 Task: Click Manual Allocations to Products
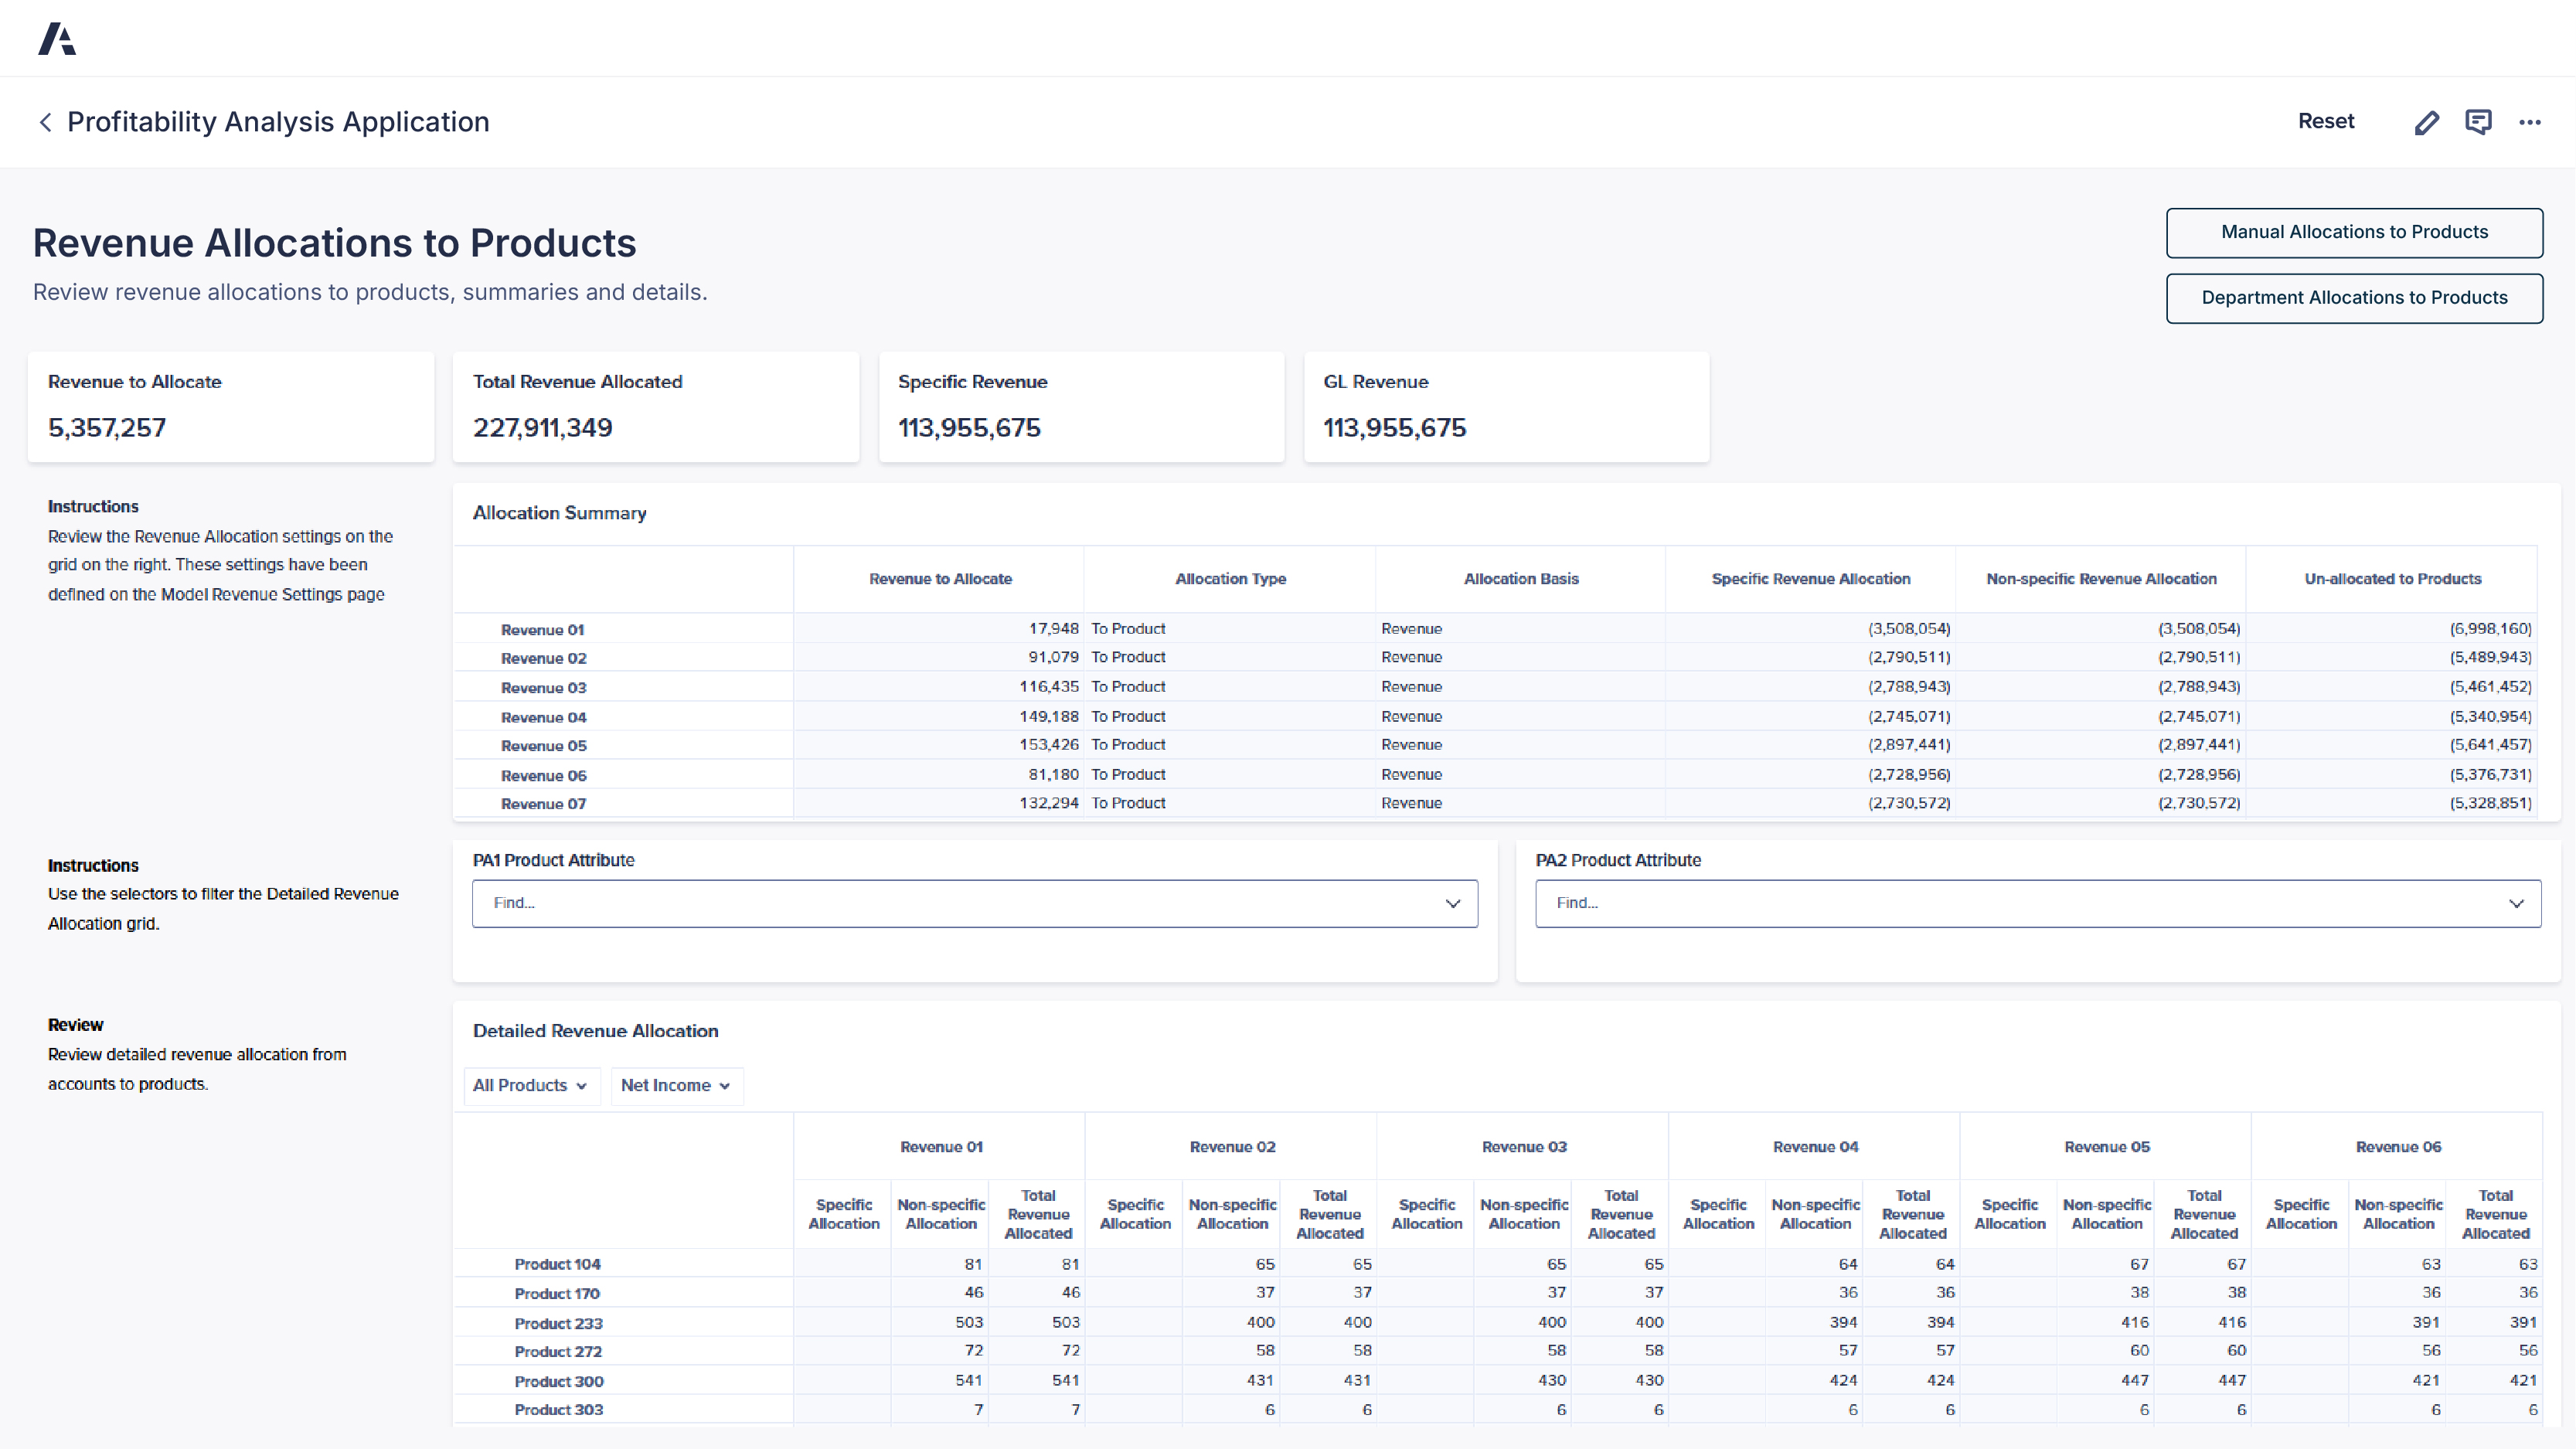pos(2354,232)
